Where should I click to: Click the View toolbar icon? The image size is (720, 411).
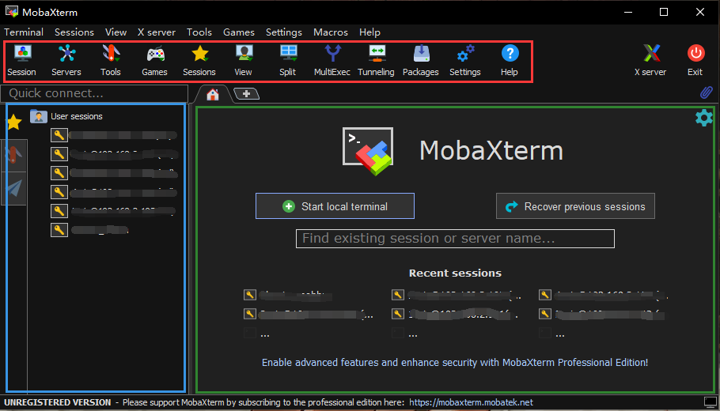coord(243,61)
